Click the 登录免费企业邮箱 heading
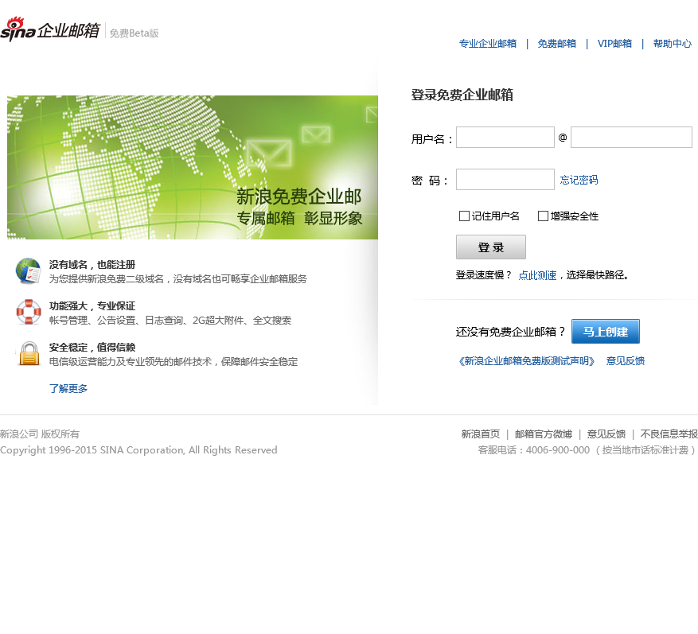 [x=462, y=95]
